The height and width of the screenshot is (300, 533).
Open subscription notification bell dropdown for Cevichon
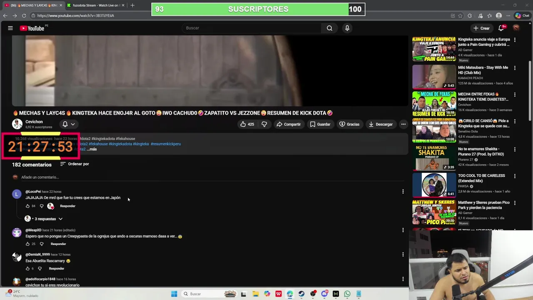pyautogui.click(x=69, y=124)
